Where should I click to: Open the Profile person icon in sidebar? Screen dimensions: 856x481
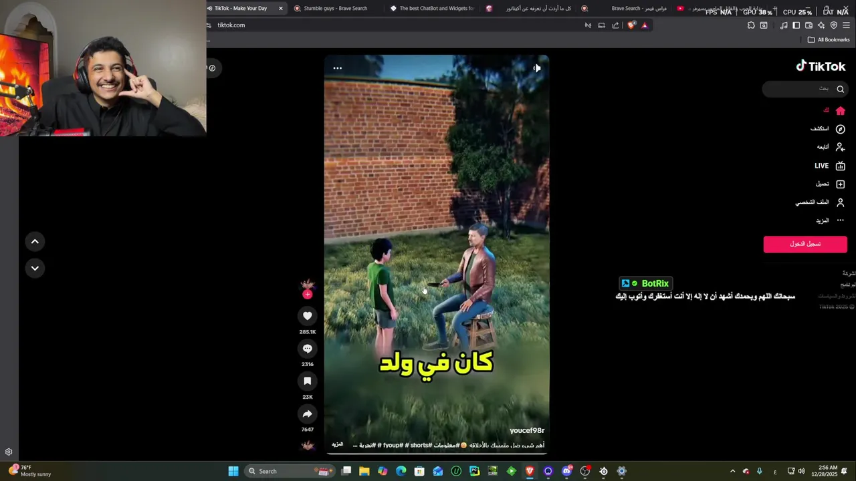pos(841,202)
